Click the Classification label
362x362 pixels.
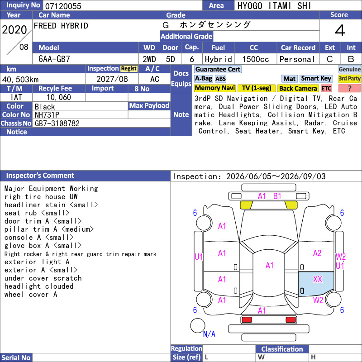[282, 349]
